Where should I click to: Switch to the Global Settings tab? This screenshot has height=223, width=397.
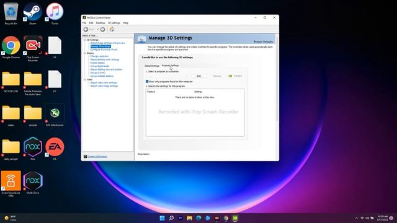click(152, 66)
